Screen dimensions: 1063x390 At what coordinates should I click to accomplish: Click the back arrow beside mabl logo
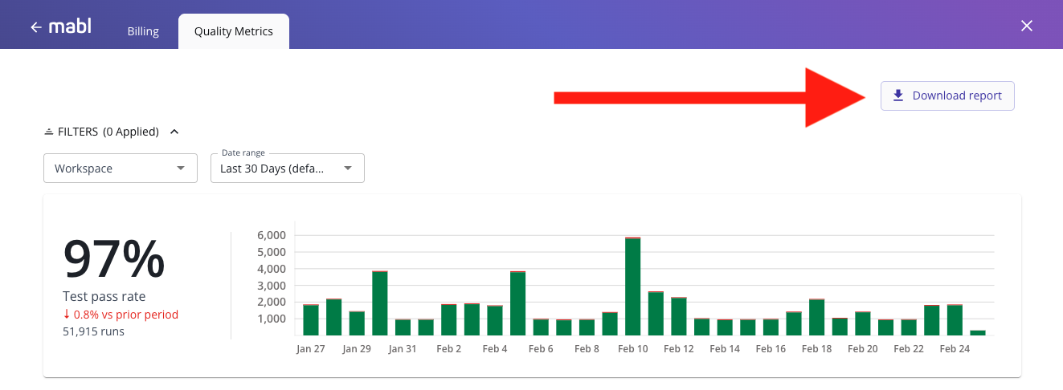[35, 27]
